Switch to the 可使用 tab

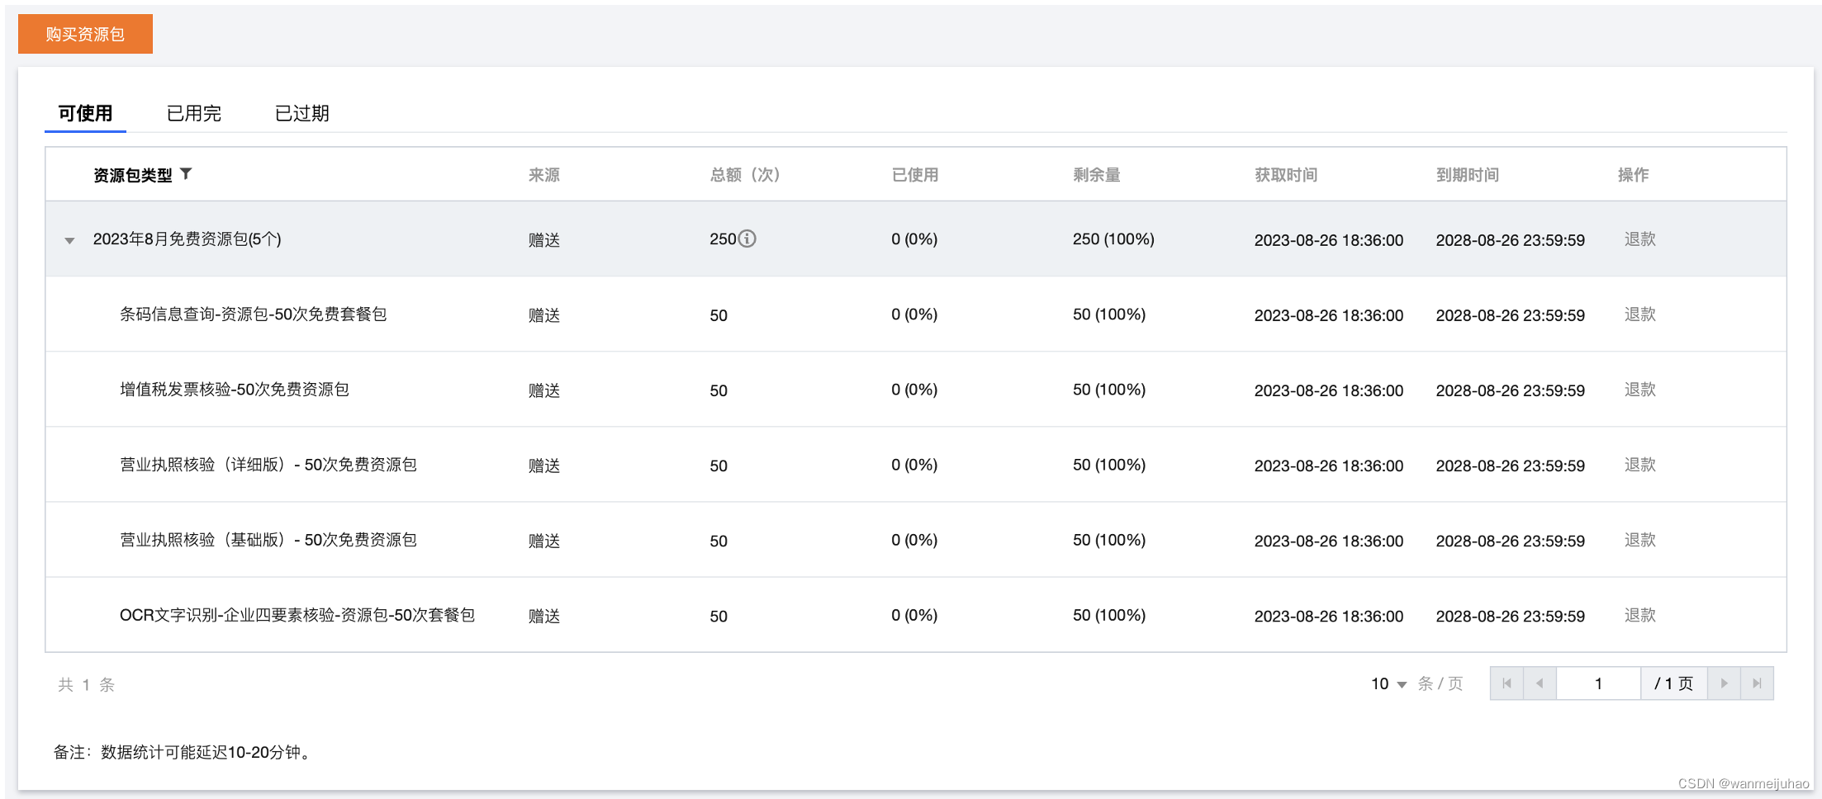pyautogui.click(x=85, y=113)
